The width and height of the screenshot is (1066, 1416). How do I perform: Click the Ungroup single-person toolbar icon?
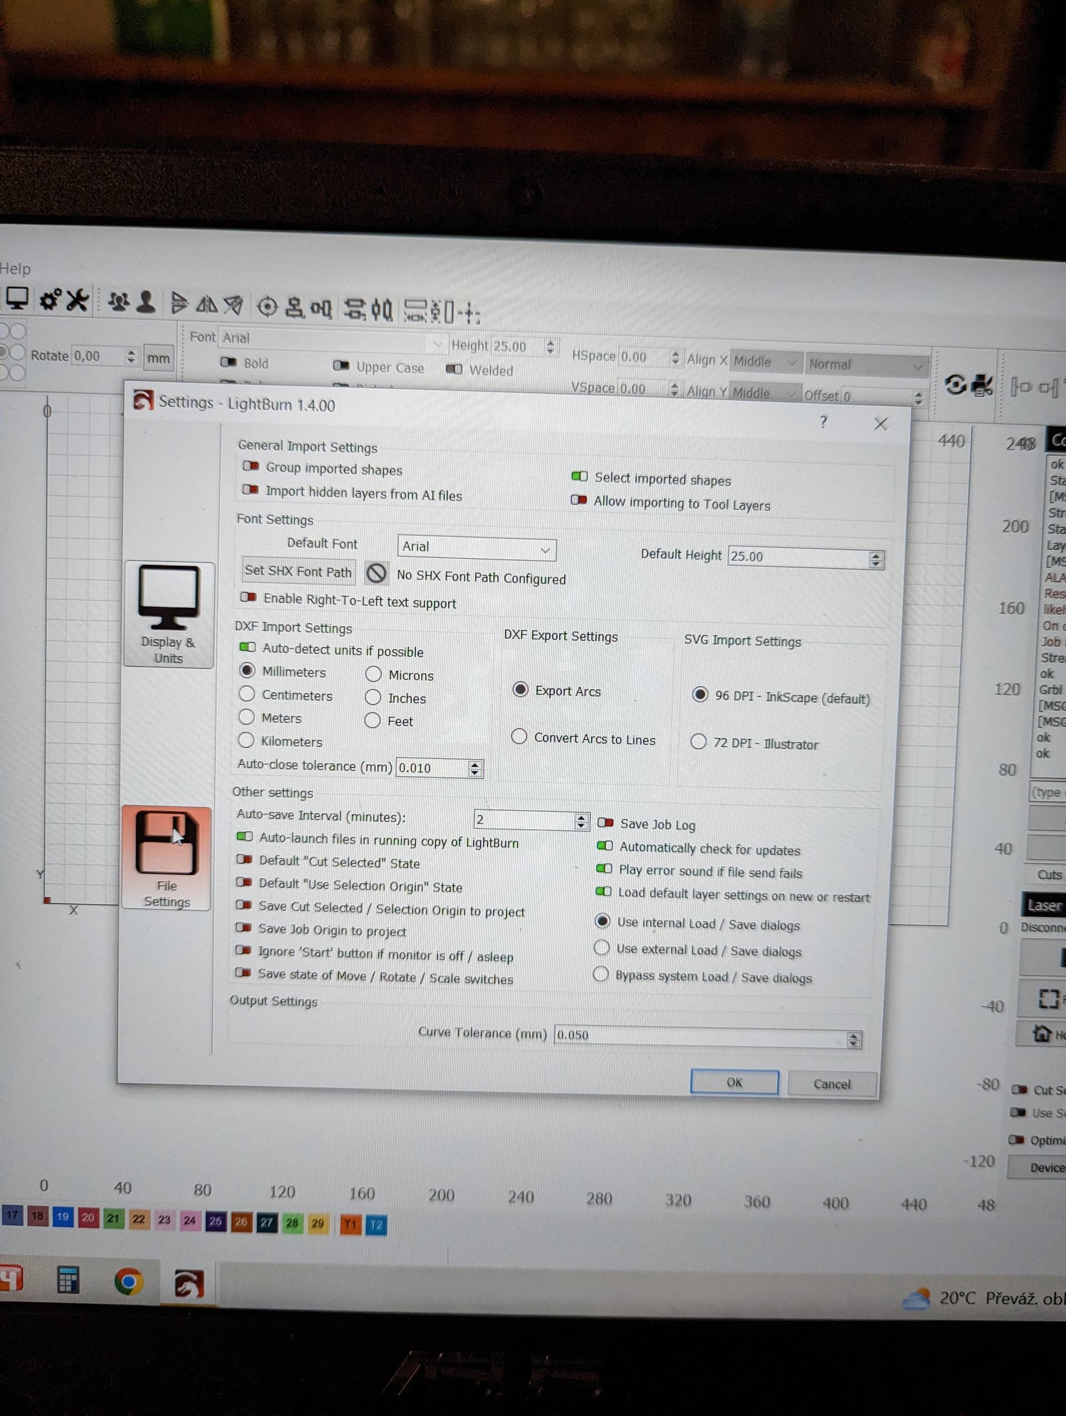tap(147, 302)
